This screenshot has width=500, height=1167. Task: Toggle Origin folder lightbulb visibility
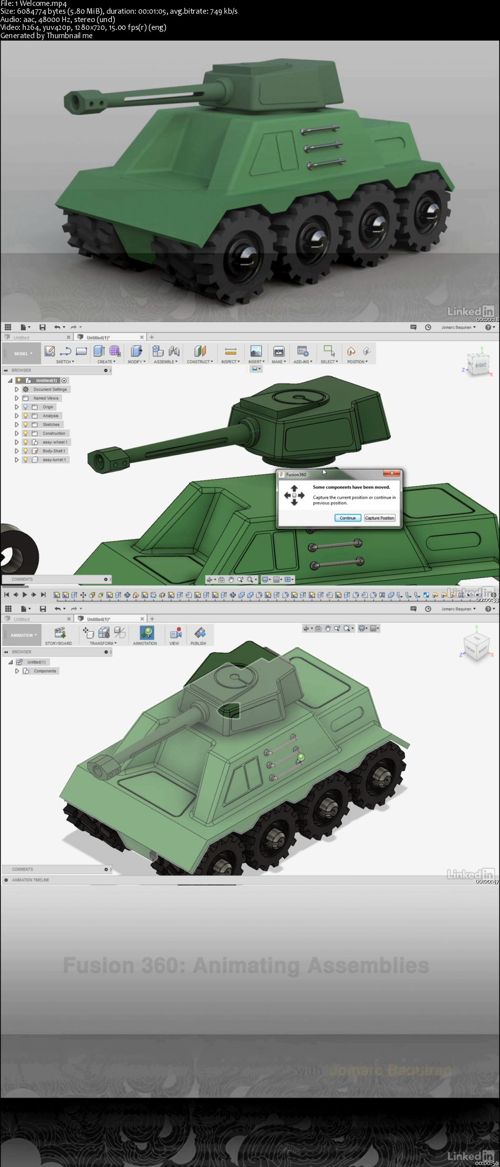point(25,407)
